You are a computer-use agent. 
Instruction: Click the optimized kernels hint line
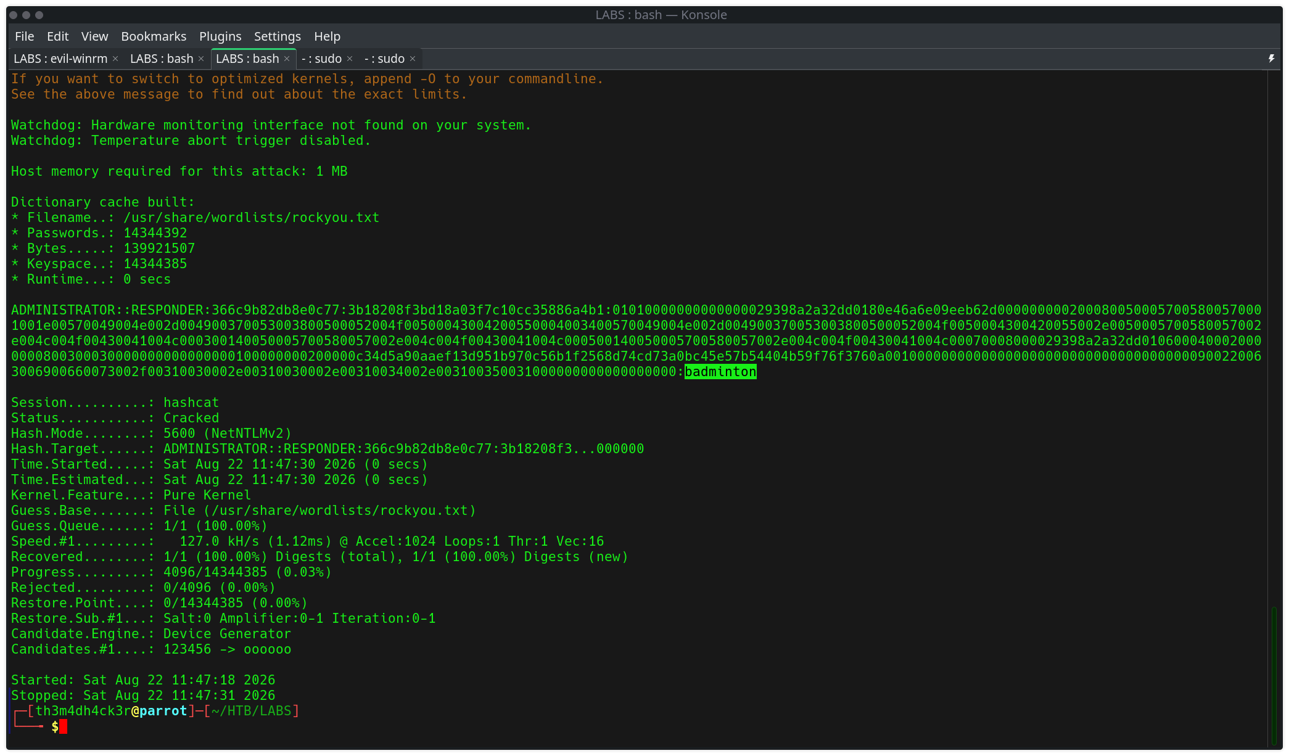(x=307, y=79)
